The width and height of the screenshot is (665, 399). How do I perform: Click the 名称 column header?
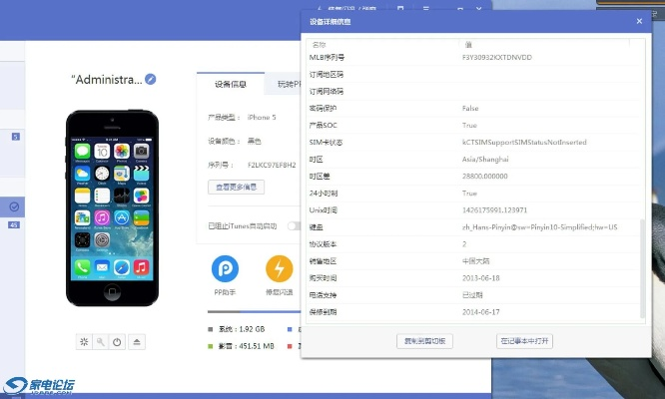click(379, 45)
